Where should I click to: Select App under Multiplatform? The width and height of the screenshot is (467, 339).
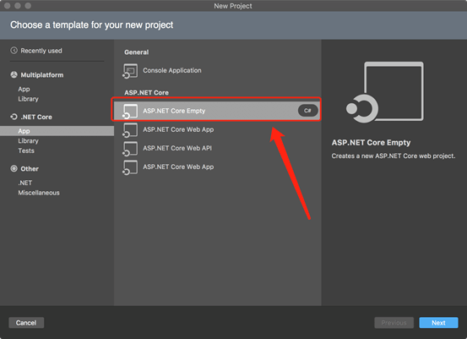coord(24,89)
